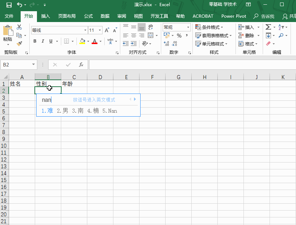Open Customize Quick Access Toolbar dropdown
This screenshot has height=225, width=296.
coord(45,5)
